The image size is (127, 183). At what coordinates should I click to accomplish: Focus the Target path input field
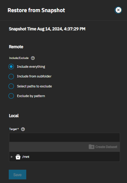click(65, 138)
